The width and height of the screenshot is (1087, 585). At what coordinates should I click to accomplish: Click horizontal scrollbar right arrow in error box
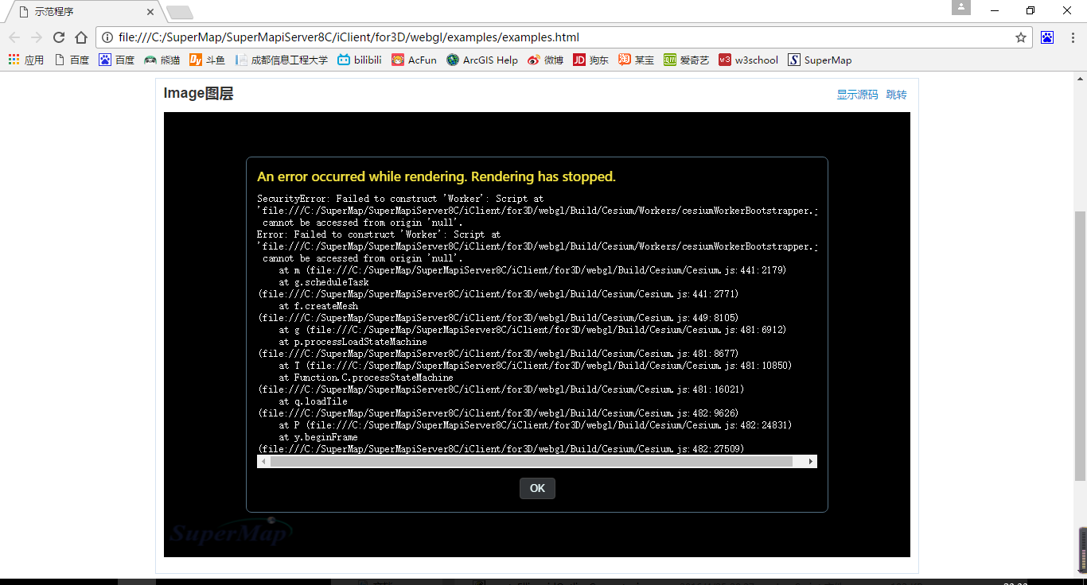tap(811, 462)
